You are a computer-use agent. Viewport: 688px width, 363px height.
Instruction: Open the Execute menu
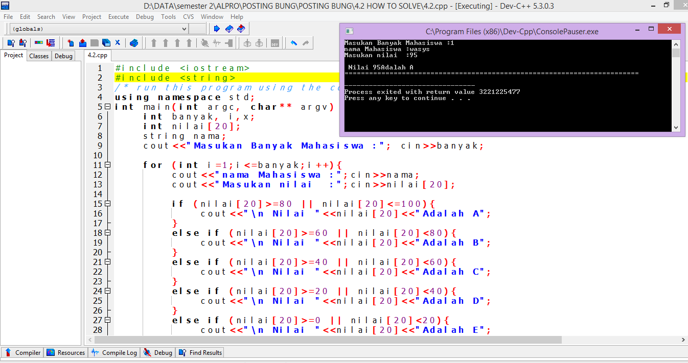click(x=119, y=17)
